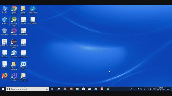Open the Dropbox tray icon

pyautogui.click(x=150, y=89)
